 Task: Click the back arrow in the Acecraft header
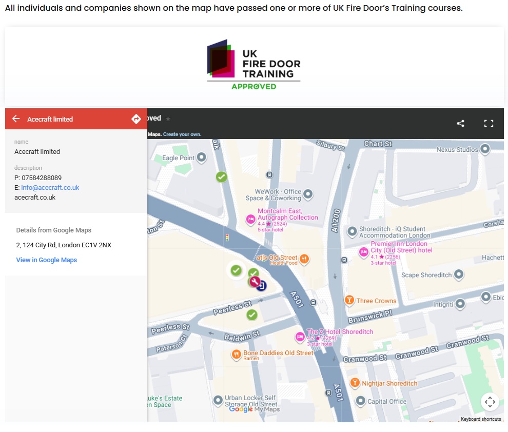click(16, 119)
